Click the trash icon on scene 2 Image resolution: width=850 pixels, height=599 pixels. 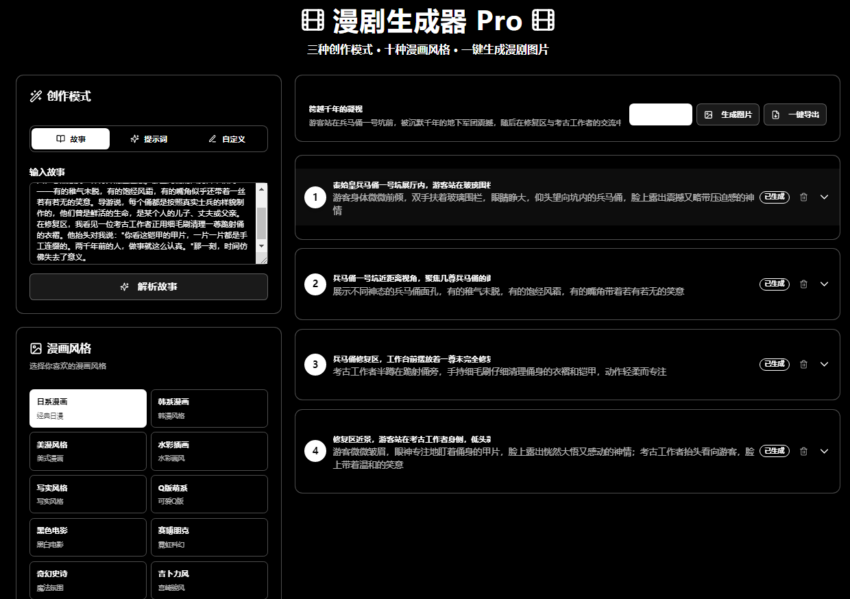tap(803, 284)
